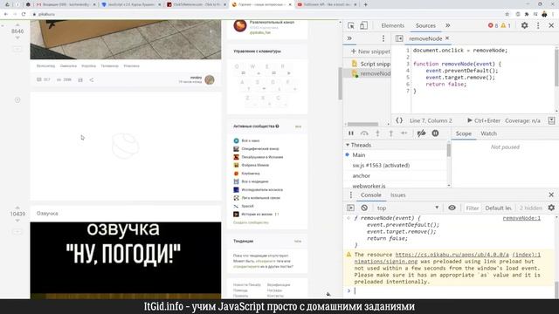
Task: Click the pretty print braces icon
Action: [x=399, y=120]
